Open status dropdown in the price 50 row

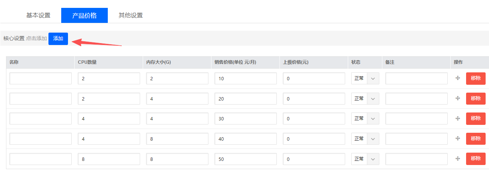pyautogui.click(x=365, y=159)
